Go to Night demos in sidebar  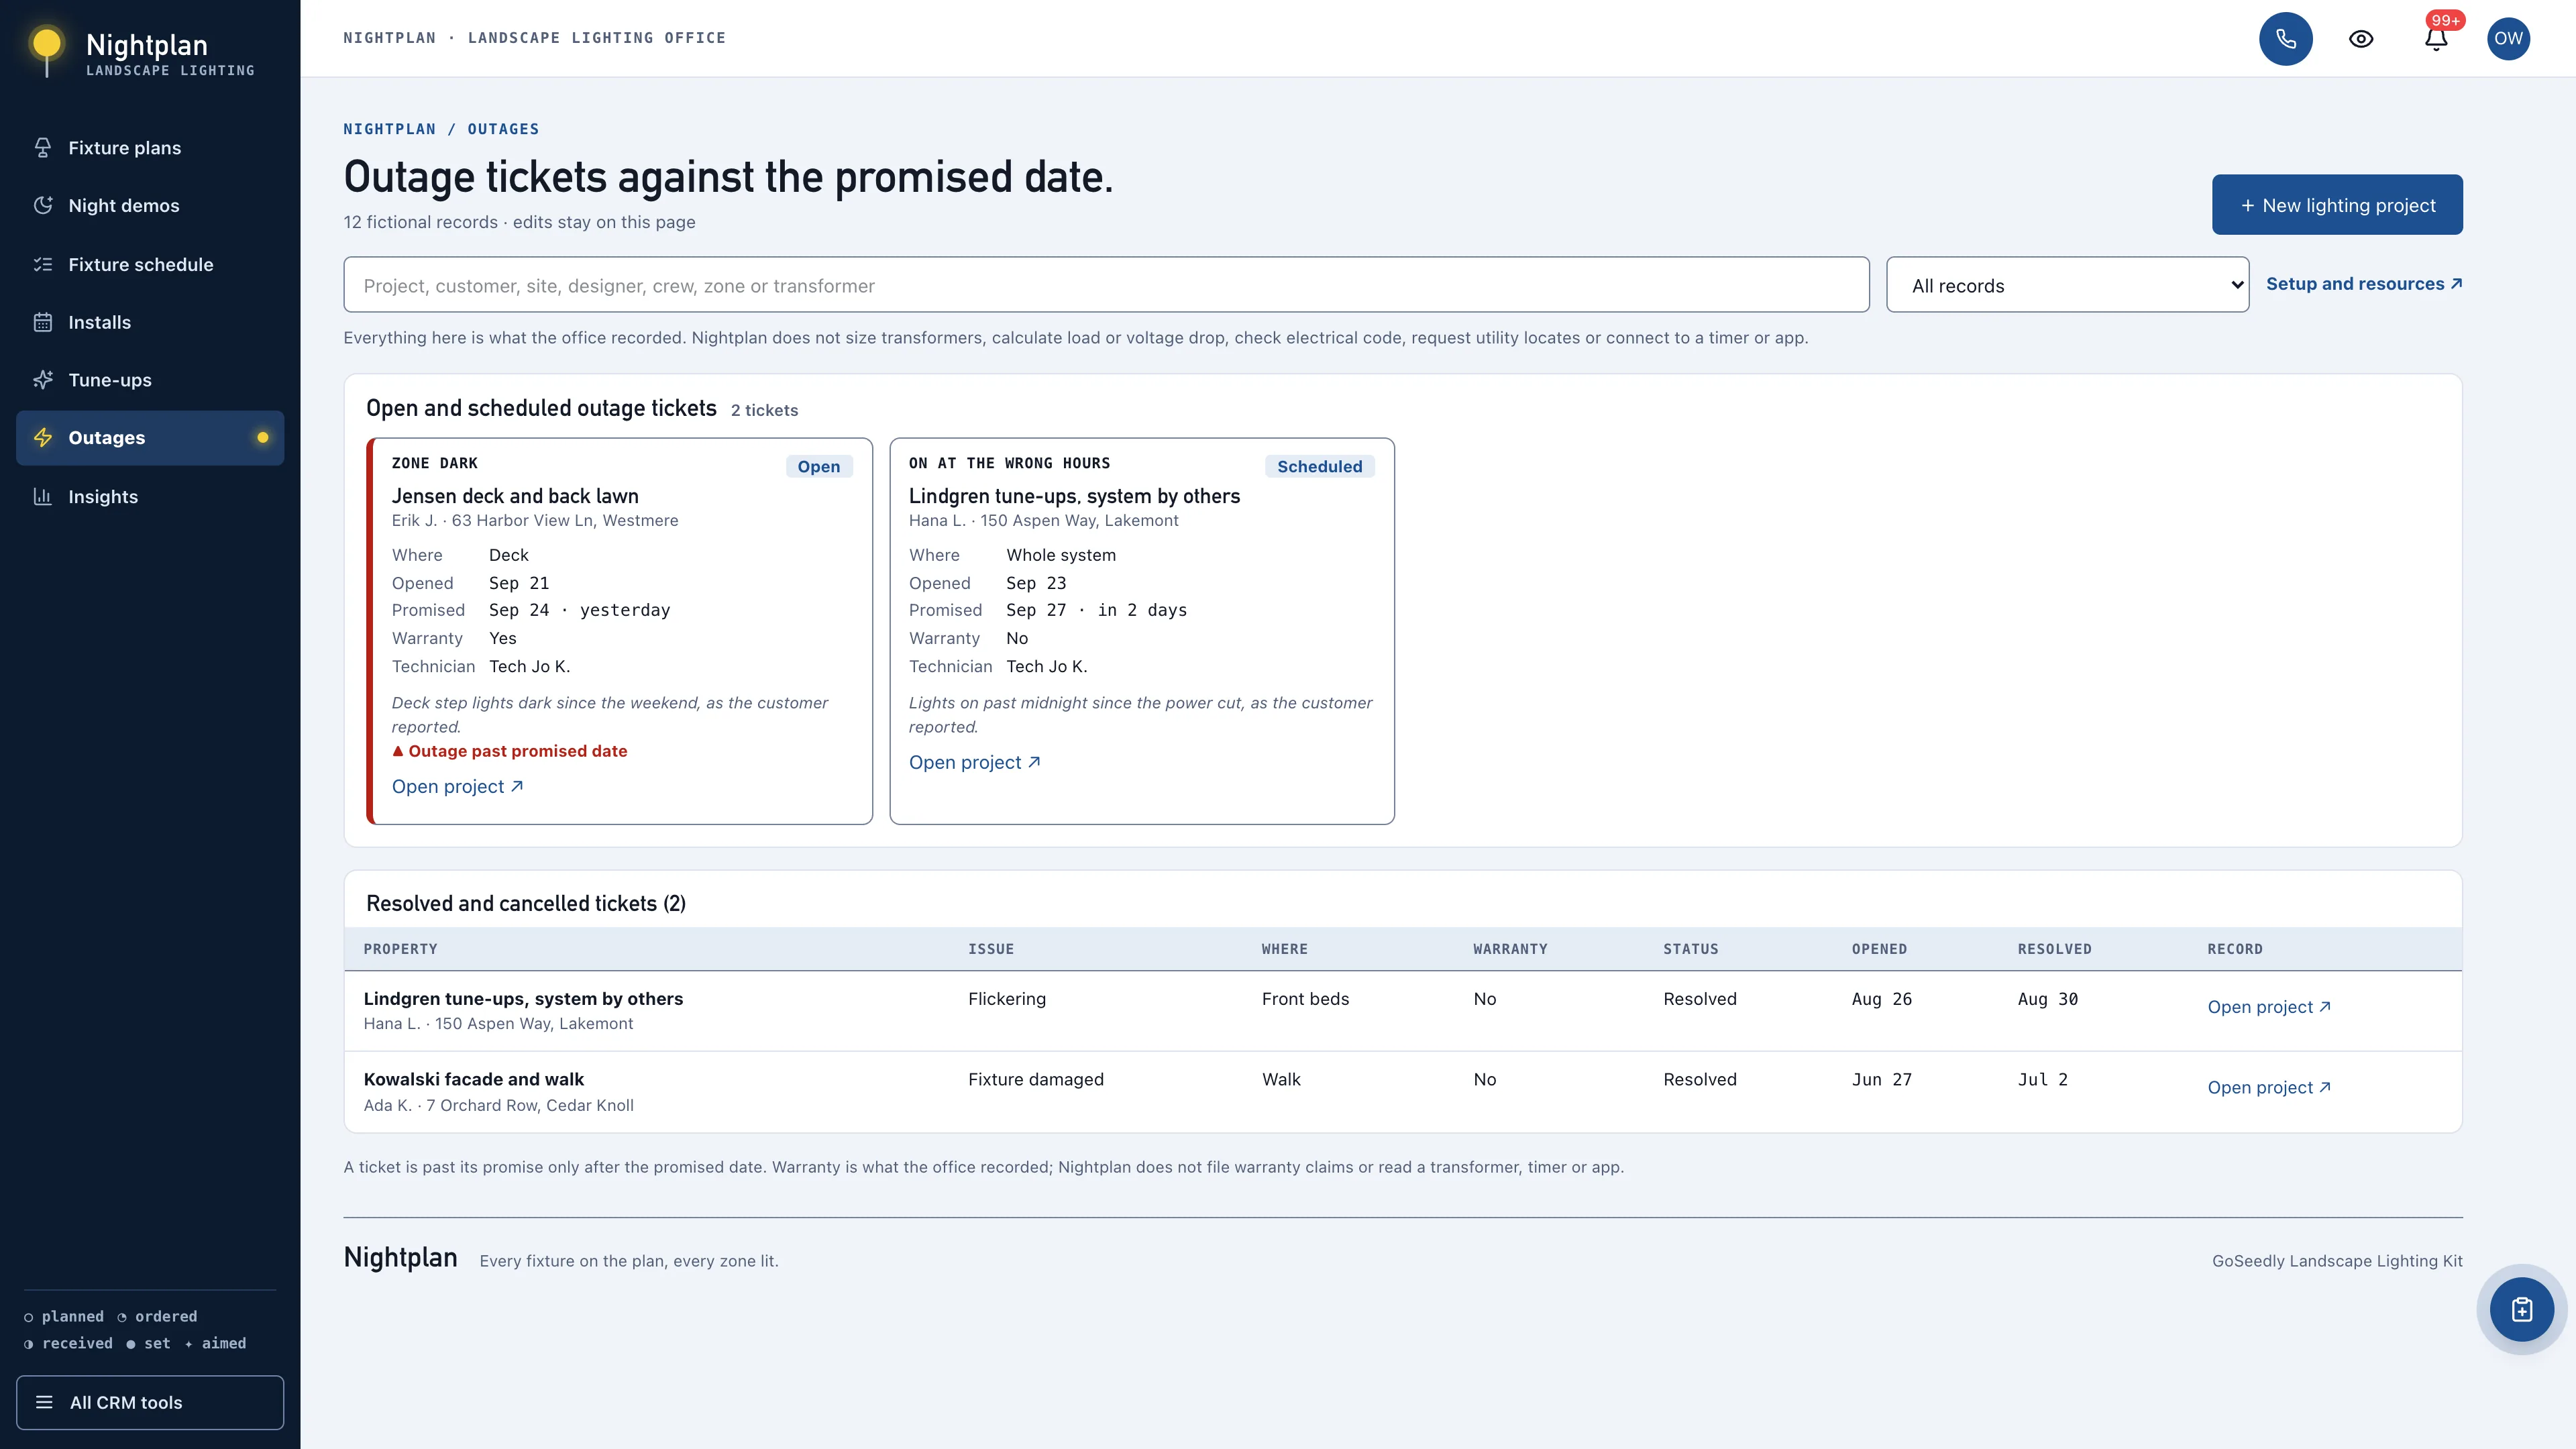point(150,206)
